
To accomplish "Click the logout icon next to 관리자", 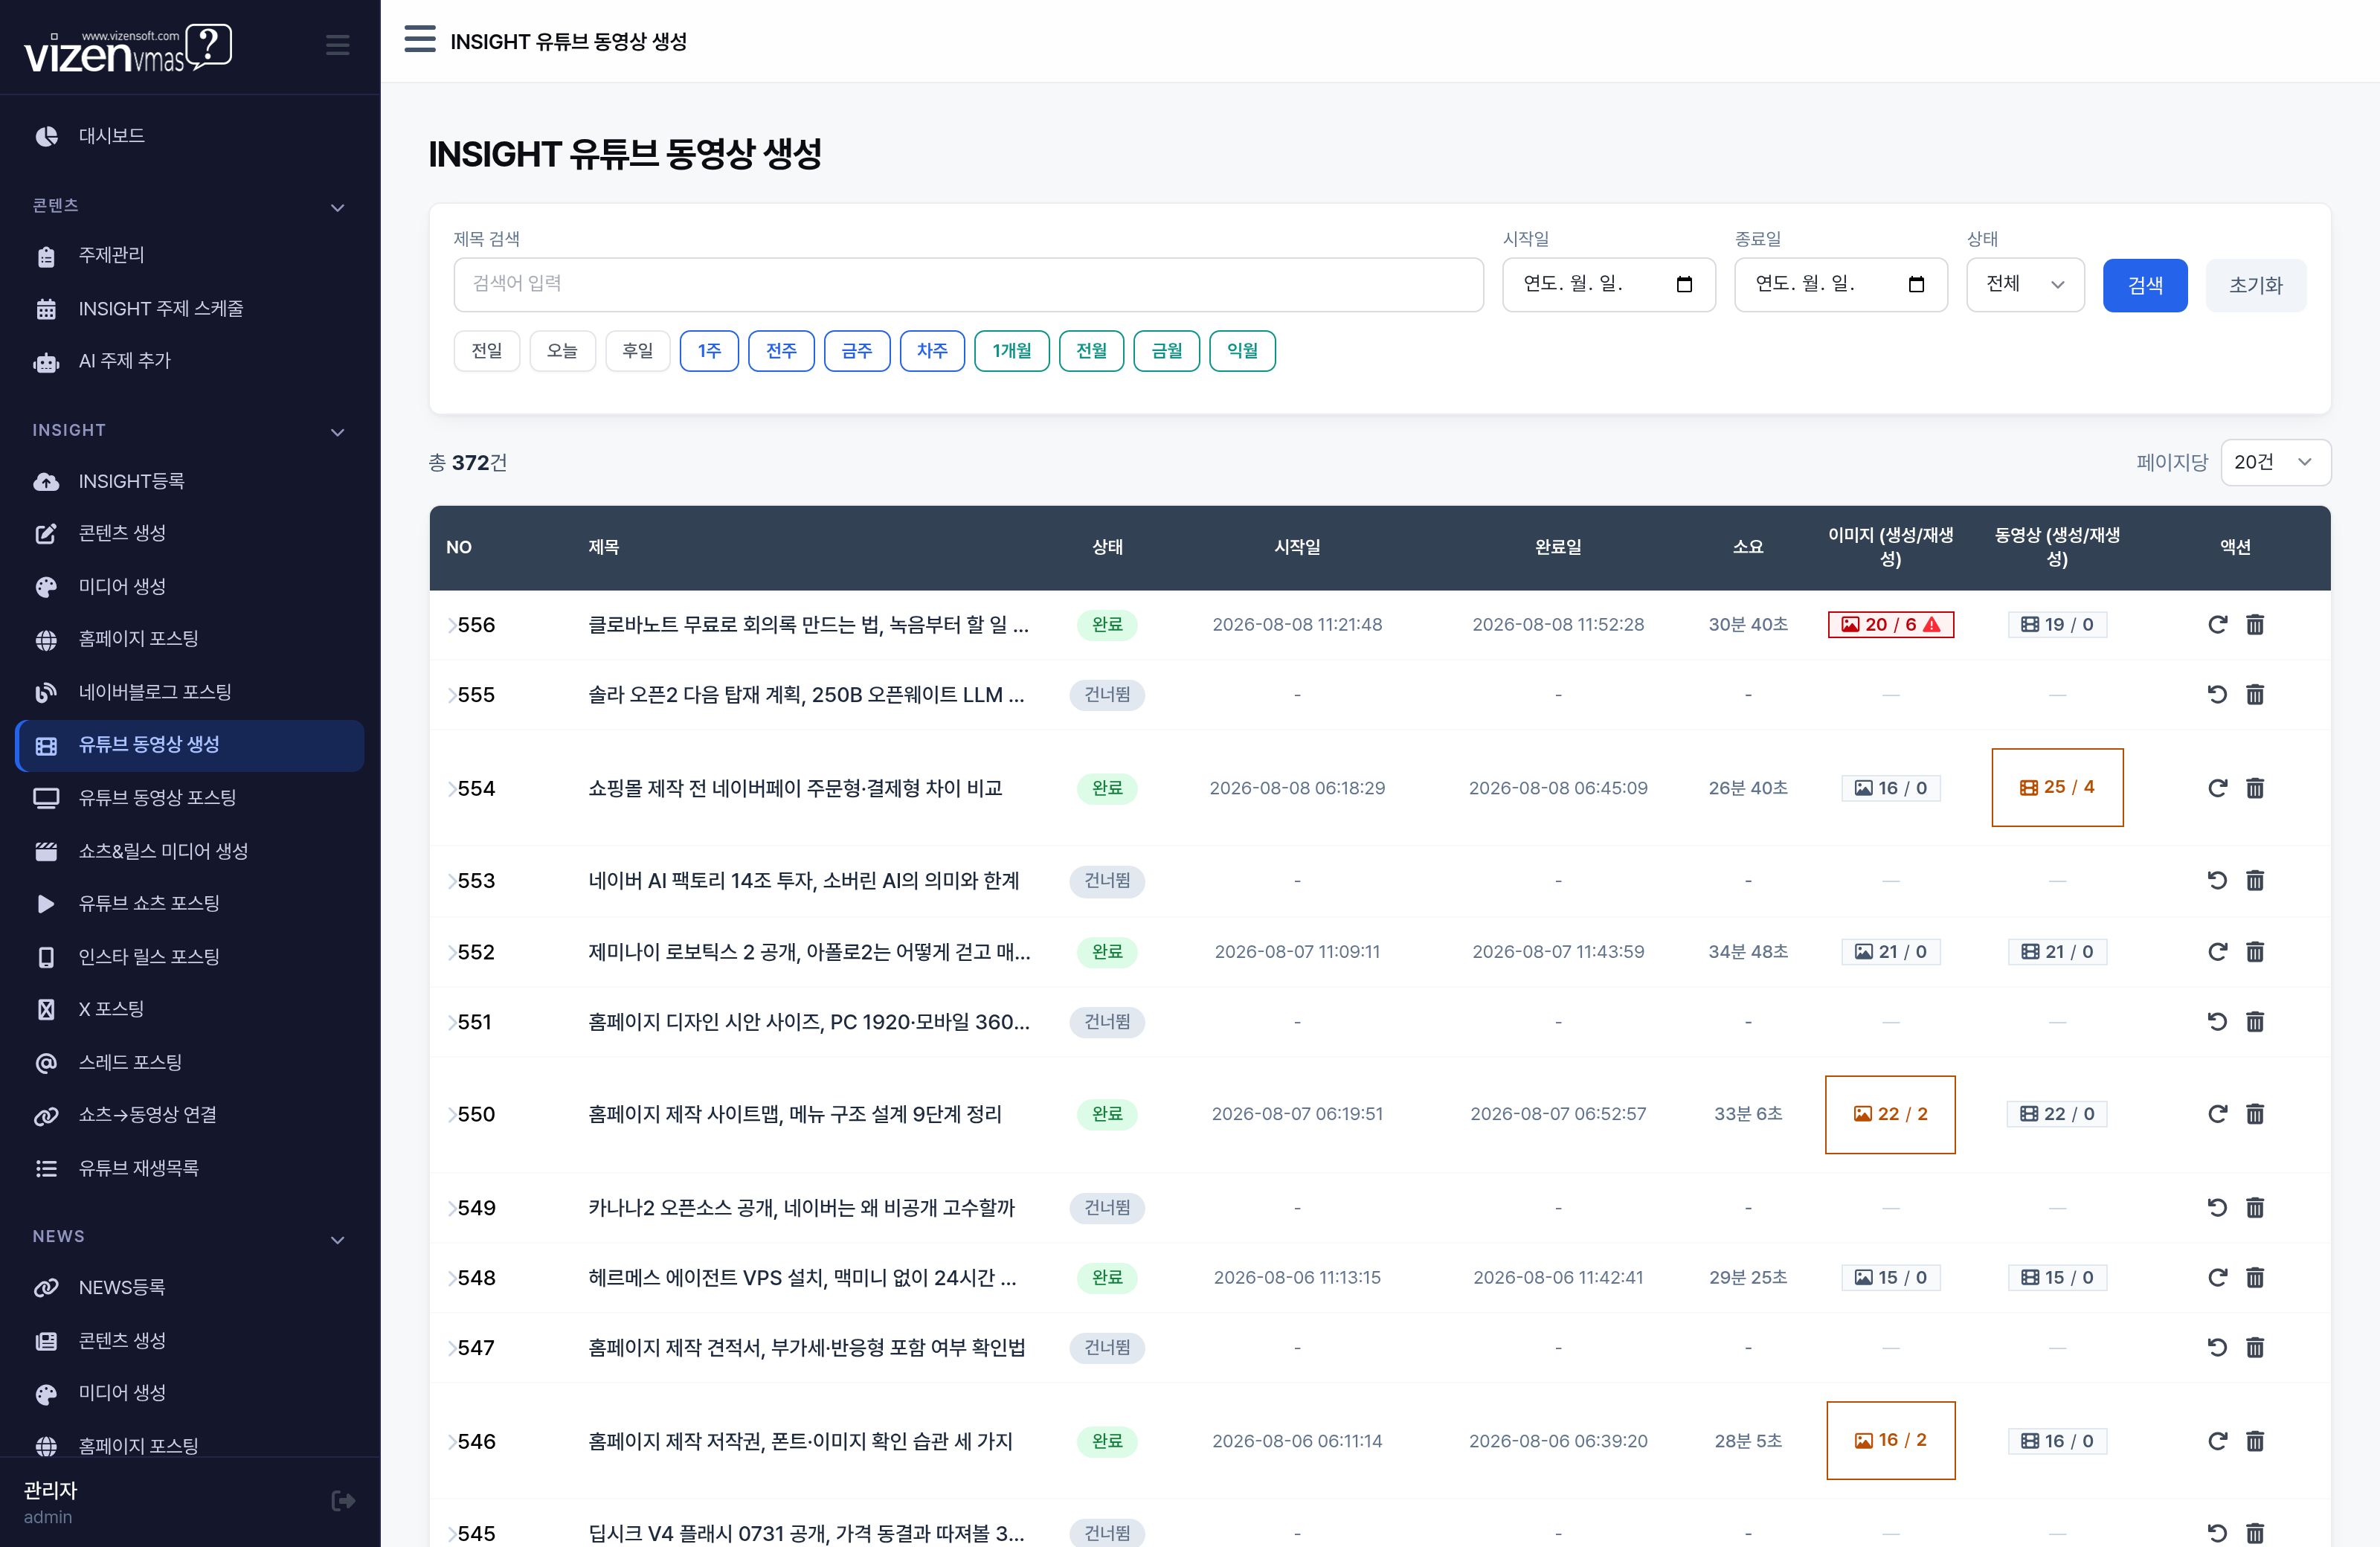I will [342, 1500].
